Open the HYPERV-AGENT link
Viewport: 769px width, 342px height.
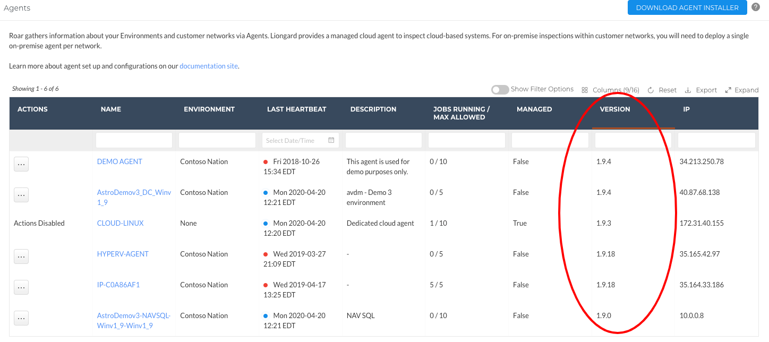click(123, 254)
